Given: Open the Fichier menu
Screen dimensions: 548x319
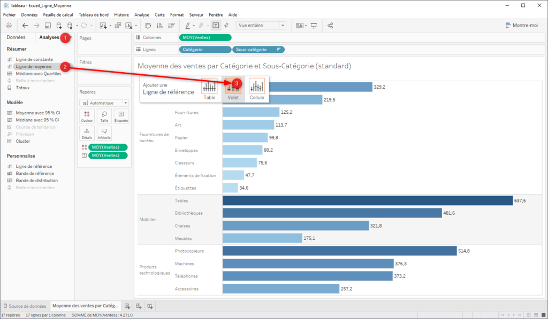Looking at the screenshot, I should coord(10,14).
